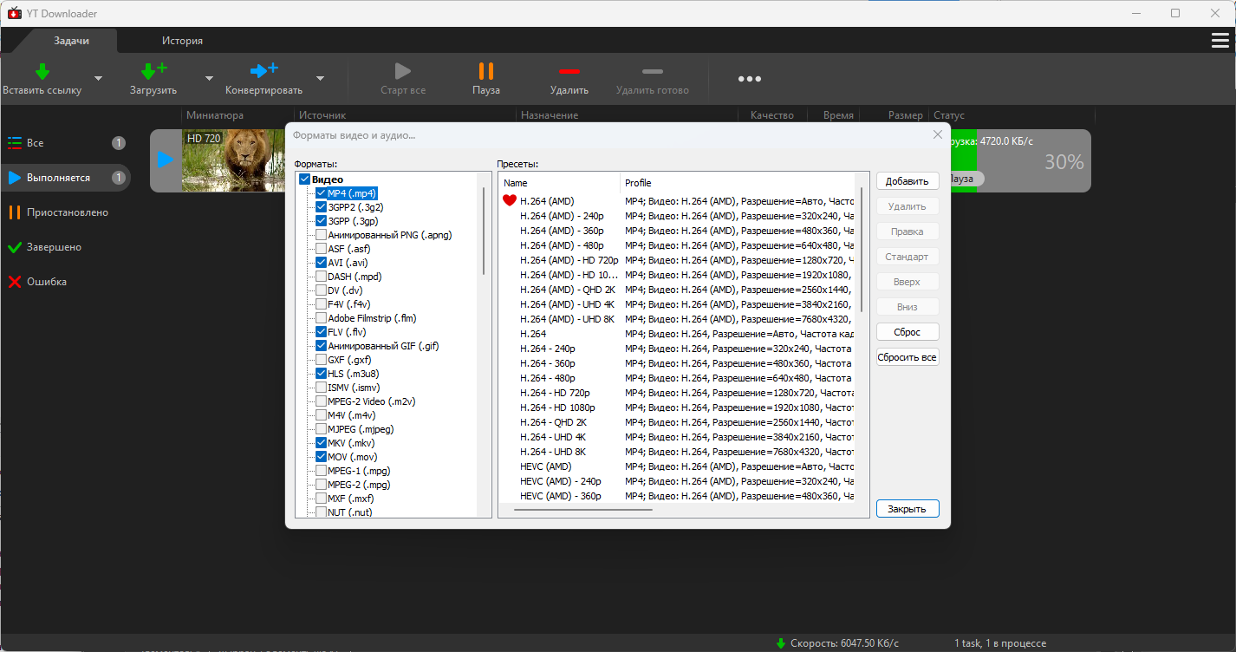Screen dimensions: 1236x652
Task: Switch to the История tab
Action: (x=182, y=41)
